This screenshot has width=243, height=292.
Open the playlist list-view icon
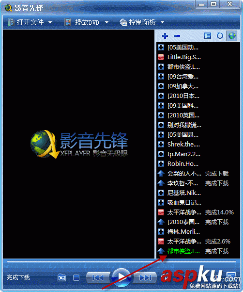coord(208,36)
